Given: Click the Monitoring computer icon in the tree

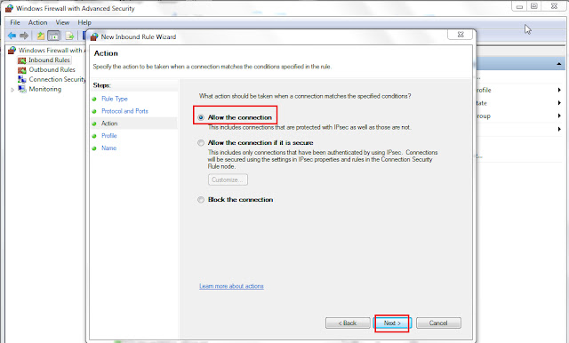Looking at the screenshot, I should pyautogui.click(x=21, y=89).
